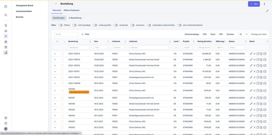Add label to order 2022-100010
The width and height of the screenshot is (272, 135).
(265, 77)
